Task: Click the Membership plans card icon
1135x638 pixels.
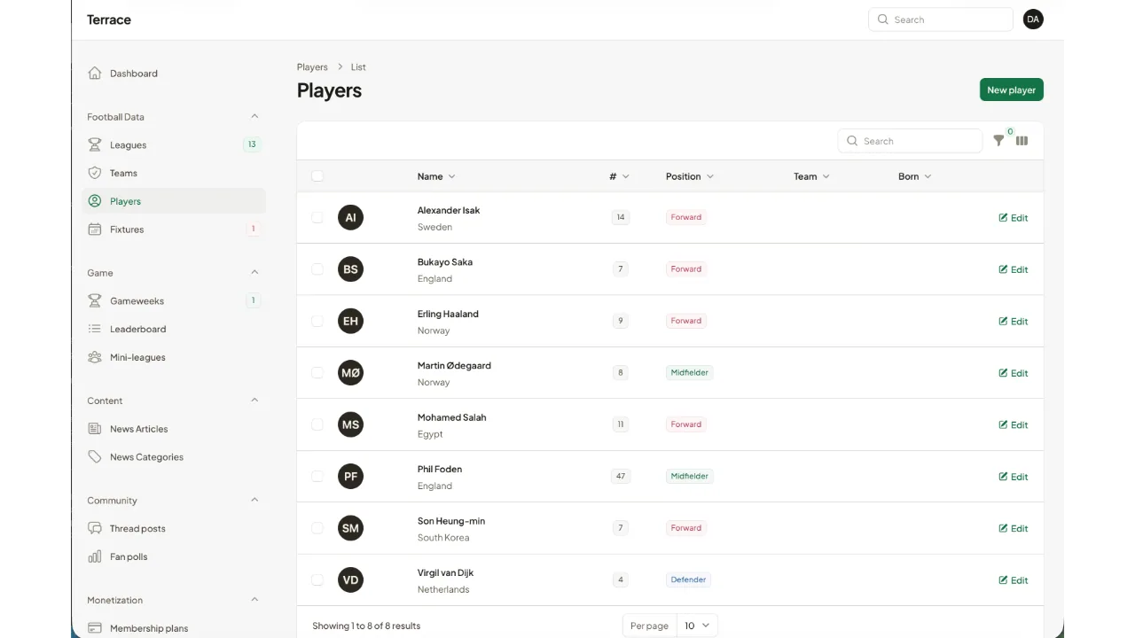Action: [95, 628]
